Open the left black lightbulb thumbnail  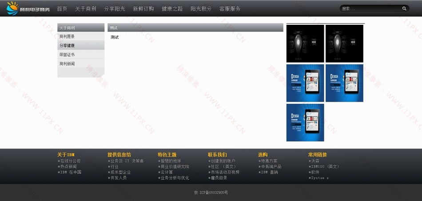point(305,43)
